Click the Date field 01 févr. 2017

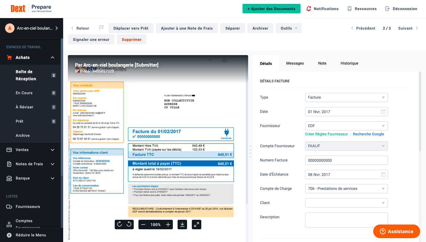[346, 112]
